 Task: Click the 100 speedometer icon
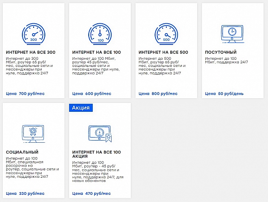pos(100,34)
